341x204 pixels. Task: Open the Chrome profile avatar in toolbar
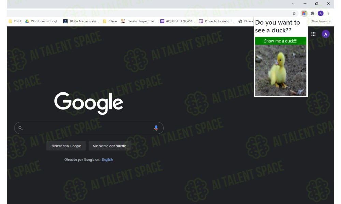(321, 14)
